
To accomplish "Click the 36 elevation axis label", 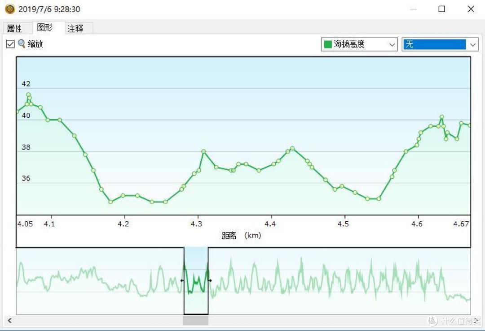I will click(x=26, y=178).
